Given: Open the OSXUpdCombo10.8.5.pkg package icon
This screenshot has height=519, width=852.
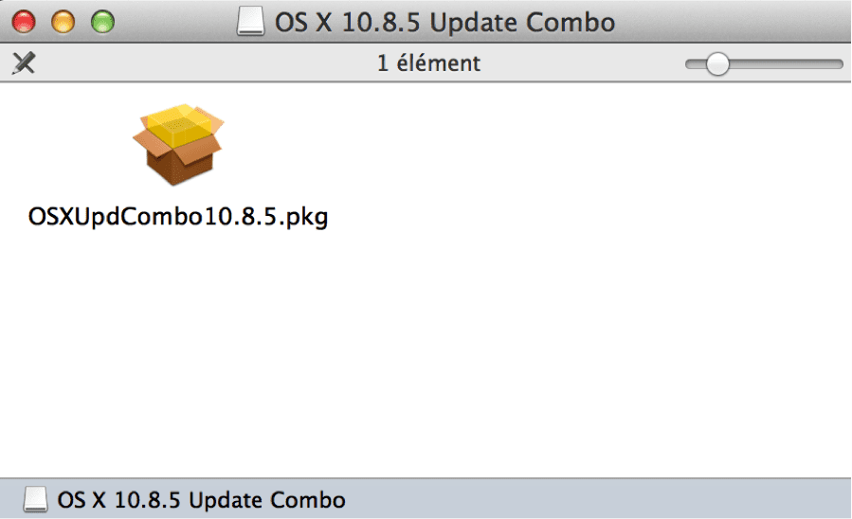Looking at the screenshot, I should pos(177,145).
